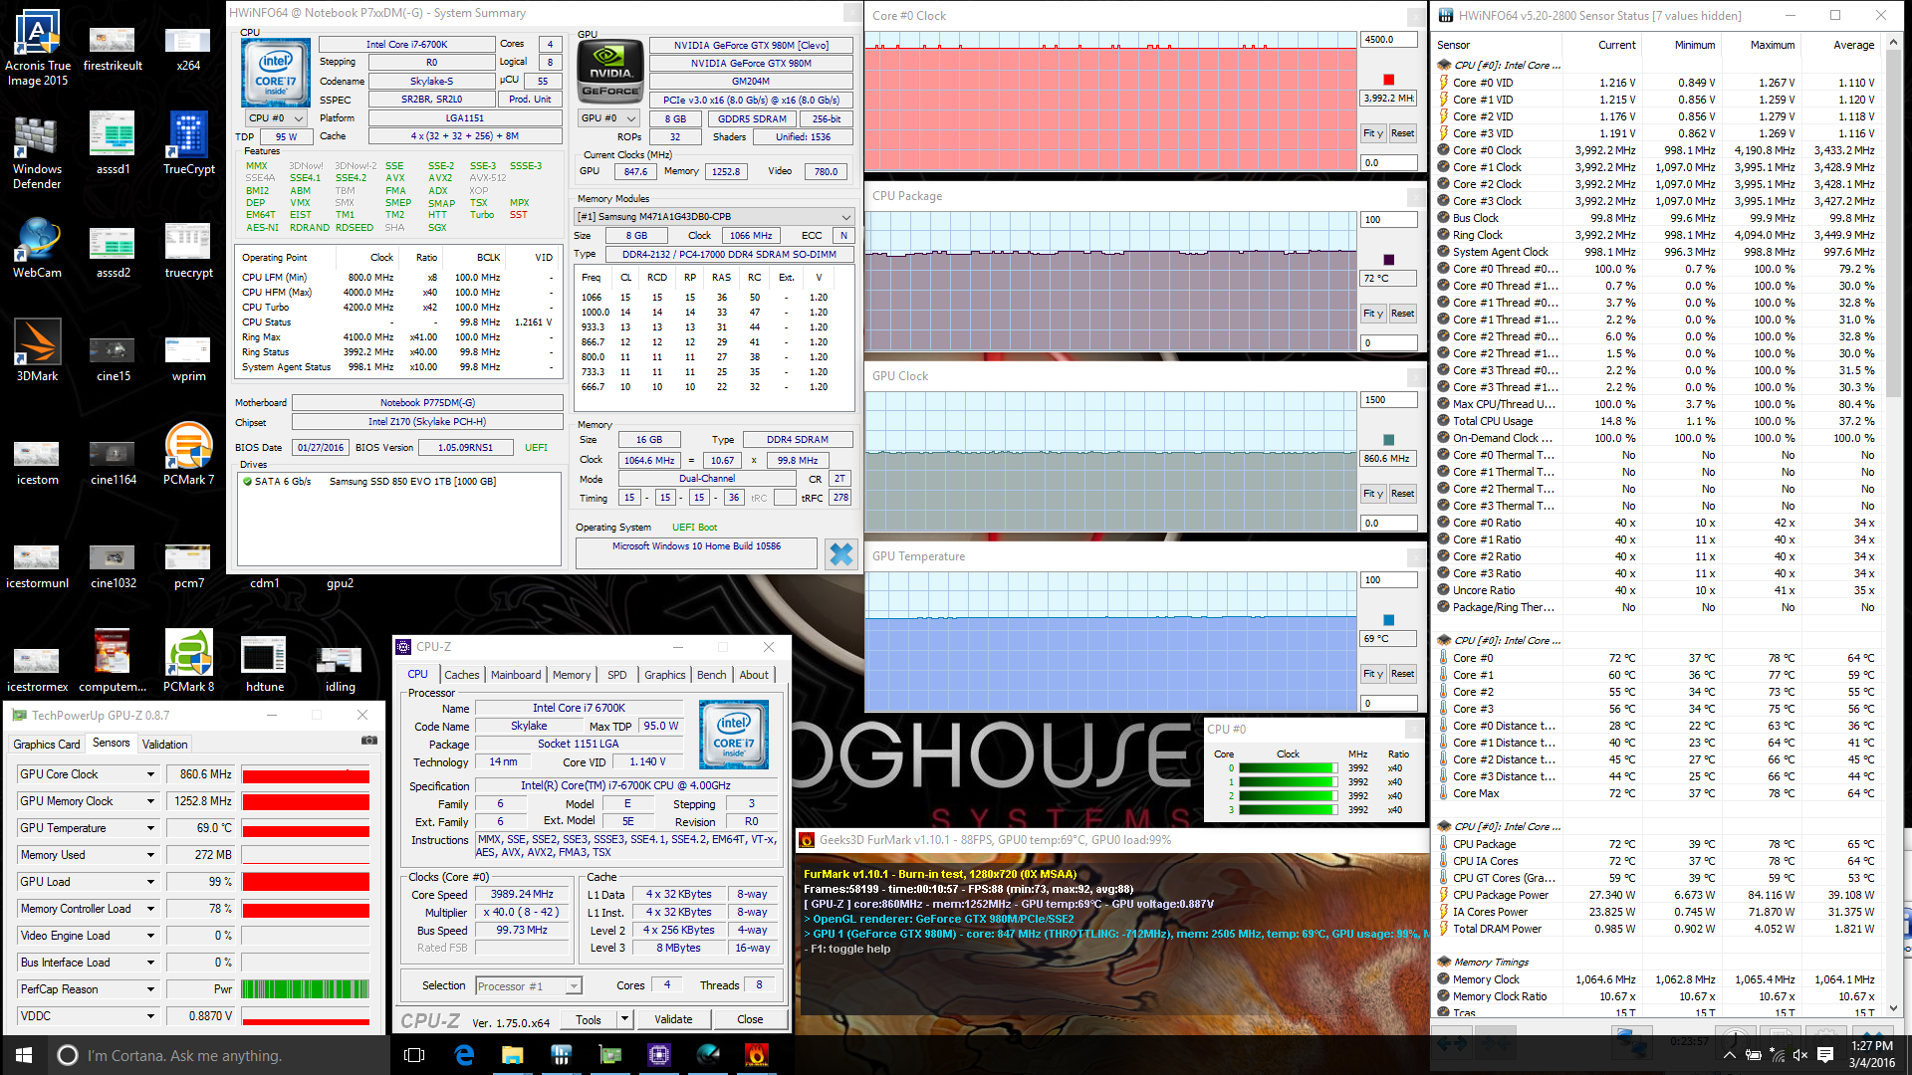Open the GPU Temperature sensor dropdown
Viewport: 1912px width, 1075px height.
pyautogui.click(x=151, y=828)
